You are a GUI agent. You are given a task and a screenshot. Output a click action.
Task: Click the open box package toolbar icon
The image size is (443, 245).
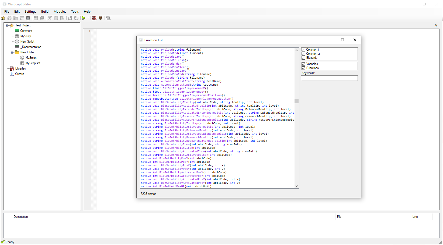point(101,18)
